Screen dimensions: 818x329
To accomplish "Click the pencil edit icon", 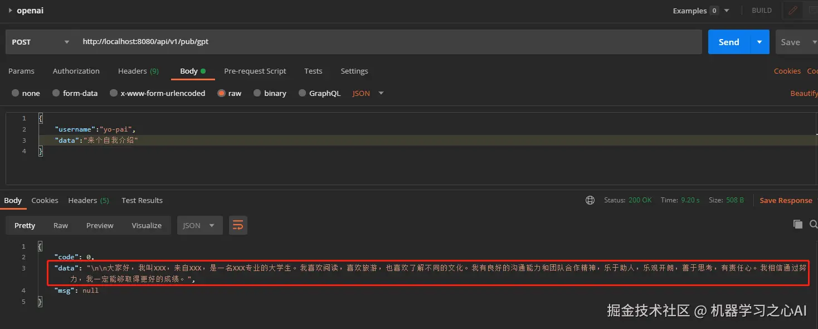I will point(792,11).
